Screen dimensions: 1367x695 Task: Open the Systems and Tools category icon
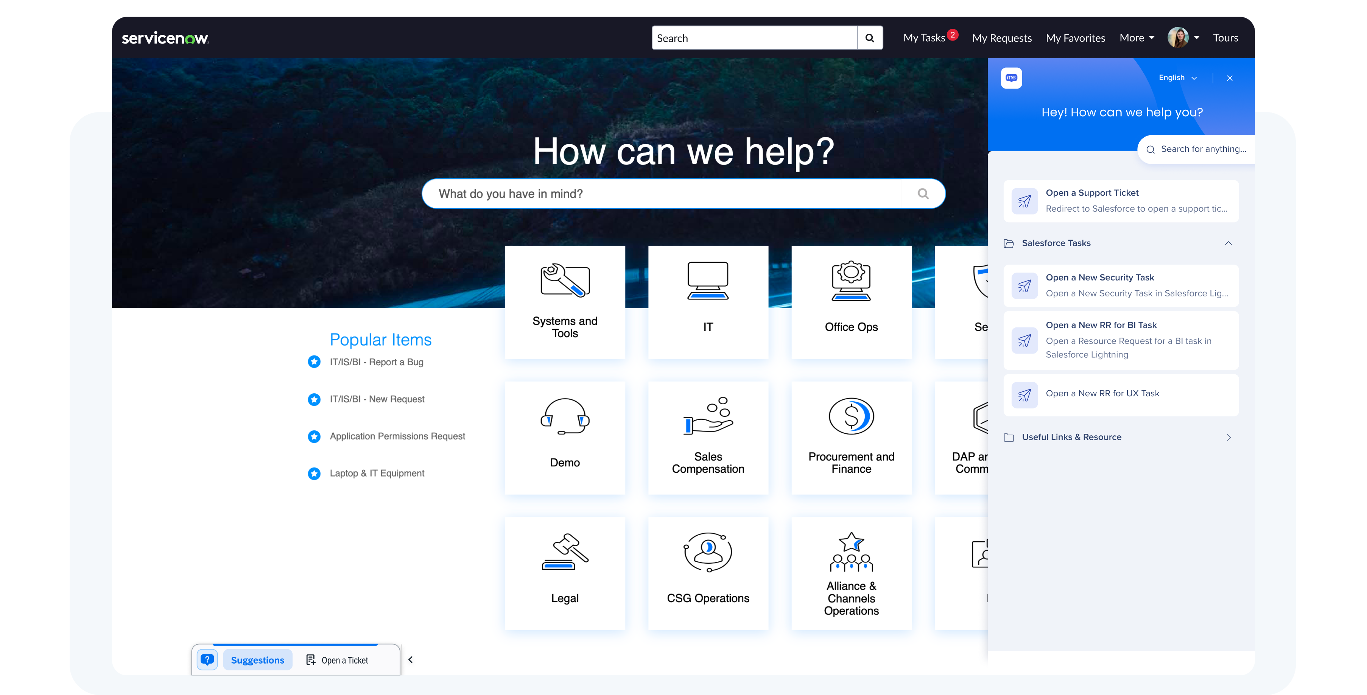[x=565, y=280]
